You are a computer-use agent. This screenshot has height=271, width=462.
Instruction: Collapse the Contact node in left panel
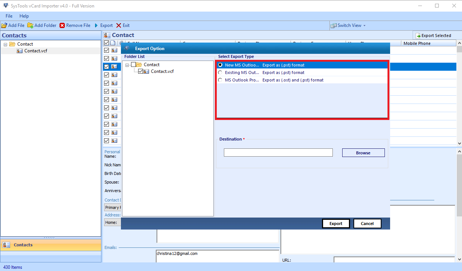tap(5, 44)
